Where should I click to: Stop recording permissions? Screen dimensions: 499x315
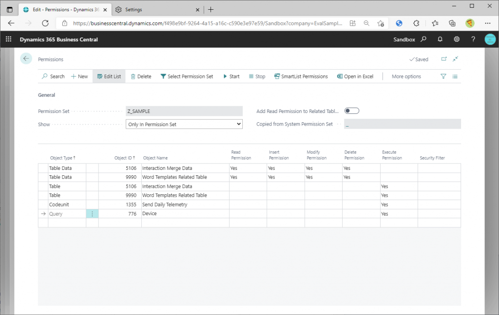pyautogui.click(x=257, y=76)
